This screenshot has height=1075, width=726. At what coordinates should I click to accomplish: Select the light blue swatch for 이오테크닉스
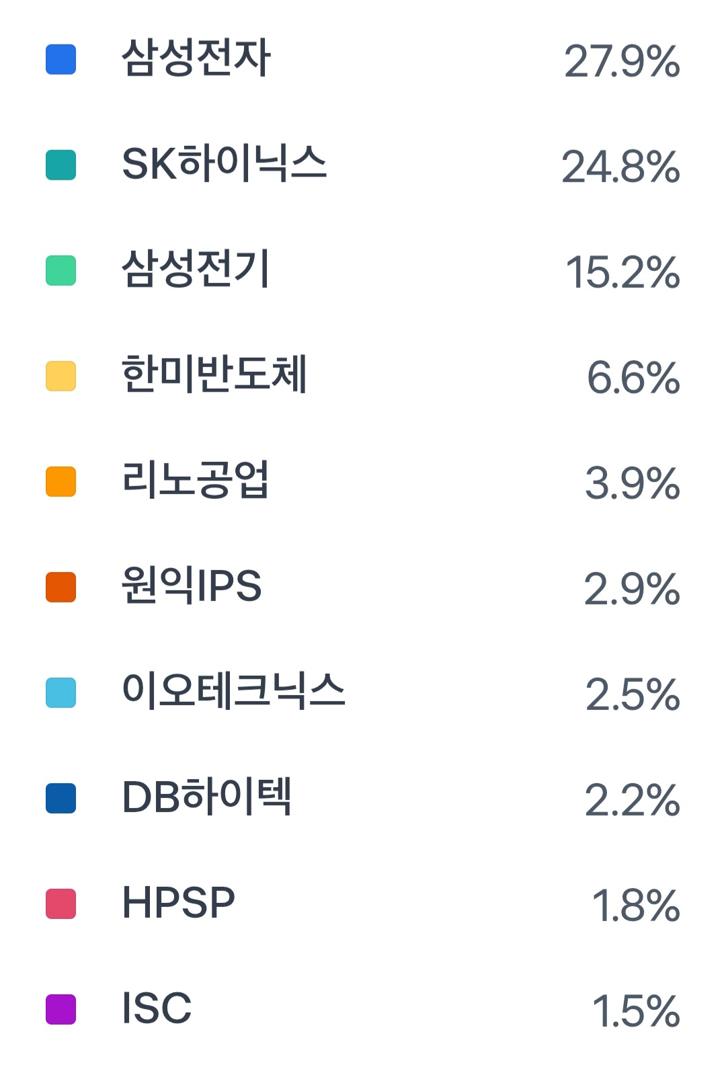click(x=61, y=692)
